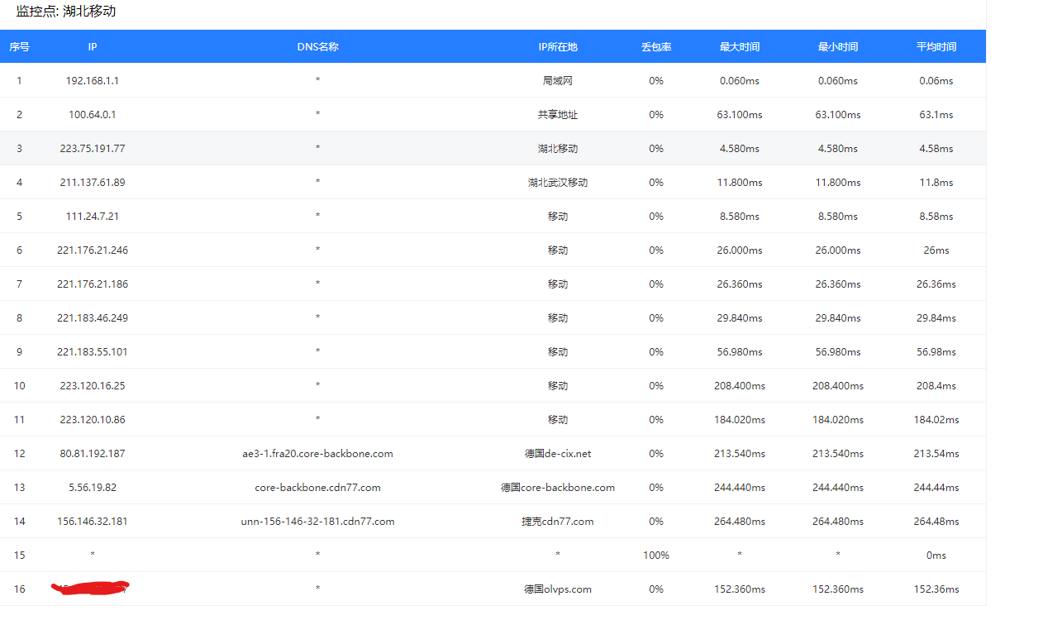Click the 湖北武汉移动 location cell

tap(558, 183)
